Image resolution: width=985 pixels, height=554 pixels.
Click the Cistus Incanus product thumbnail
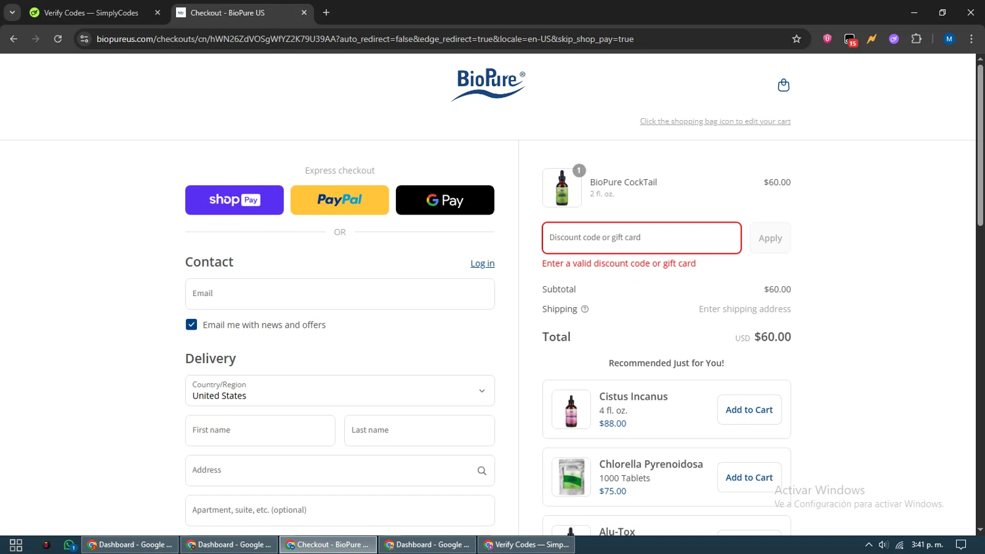(571, 410)
